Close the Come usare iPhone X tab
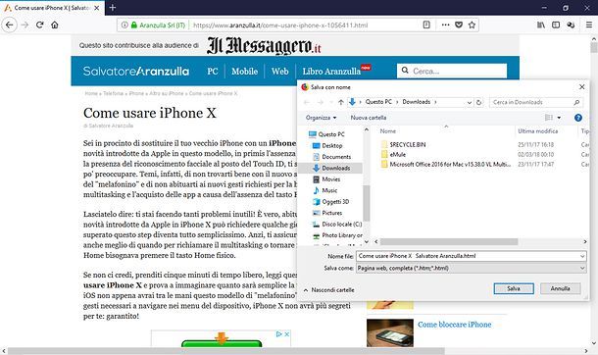598x355 pixels. pyautogui.click(x=97, y=8)
